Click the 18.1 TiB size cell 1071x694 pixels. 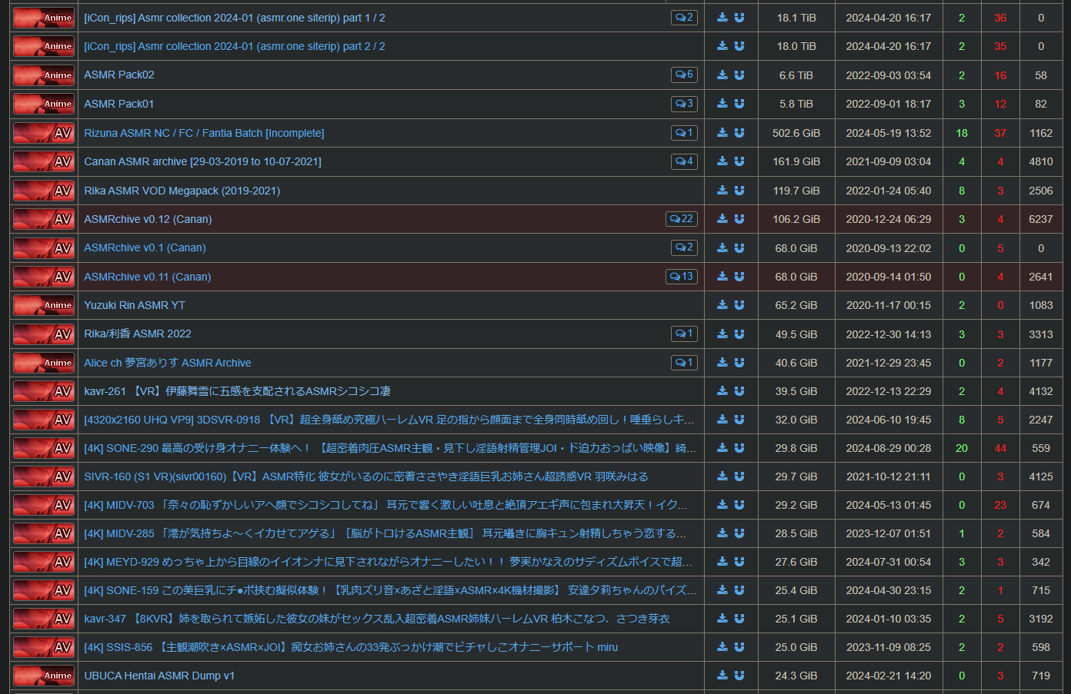click(x=796, y=18)
